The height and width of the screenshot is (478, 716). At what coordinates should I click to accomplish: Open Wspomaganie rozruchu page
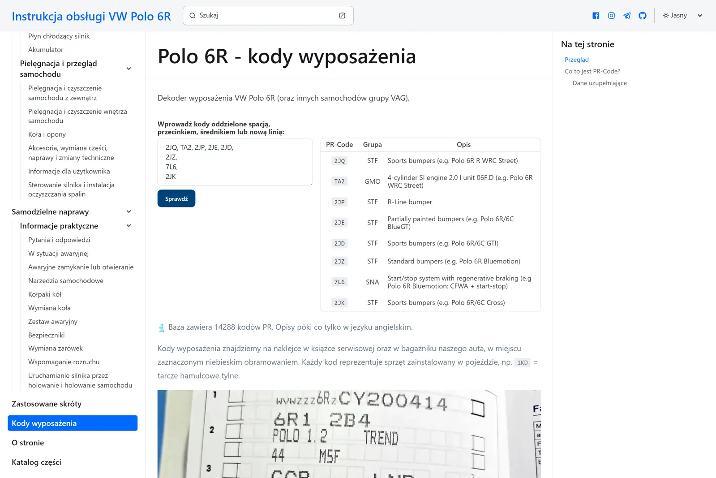pyautogui.click(x=64, y=362)
